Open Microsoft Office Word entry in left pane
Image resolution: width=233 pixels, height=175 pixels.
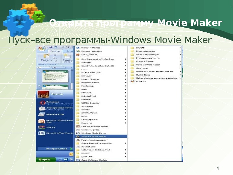tap(56, 133)
